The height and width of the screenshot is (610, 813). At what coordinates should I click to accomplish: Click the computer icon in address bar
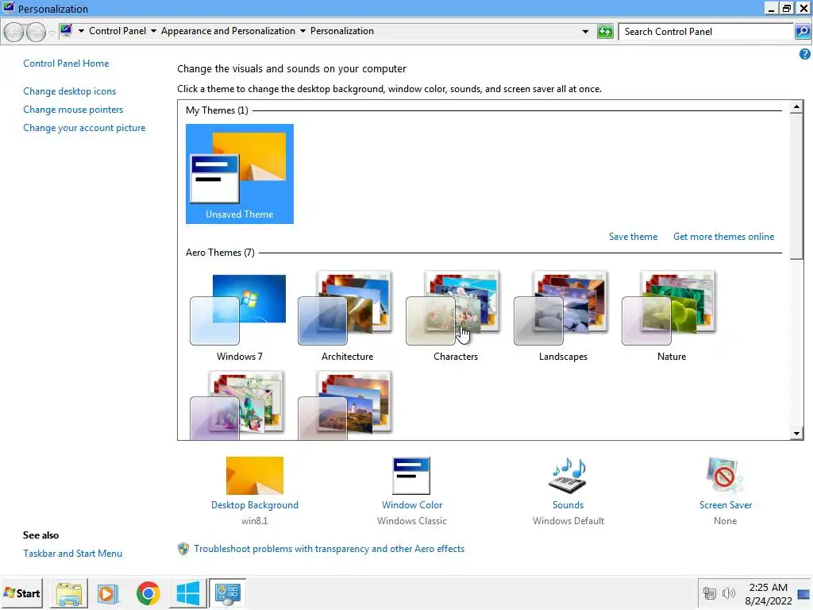pyautogui.click(x=66, y=31)
